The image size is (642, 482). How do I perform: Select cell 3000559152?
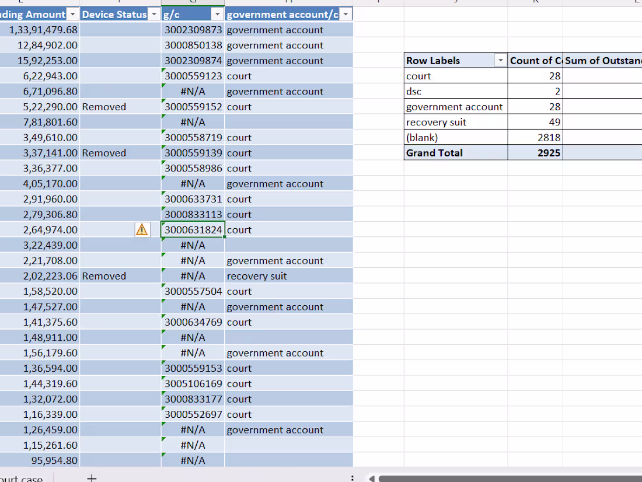193,106
